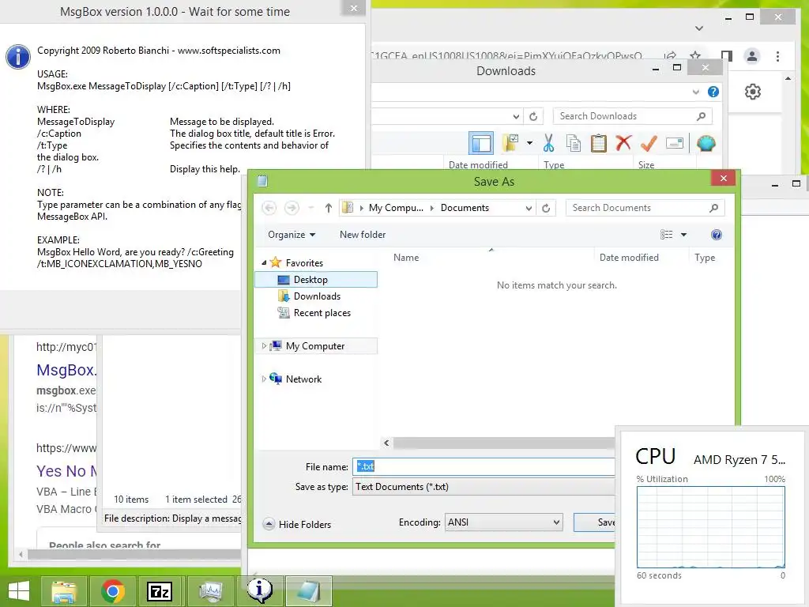Click Documents in the Save As breadcrumb

[465, 208]
